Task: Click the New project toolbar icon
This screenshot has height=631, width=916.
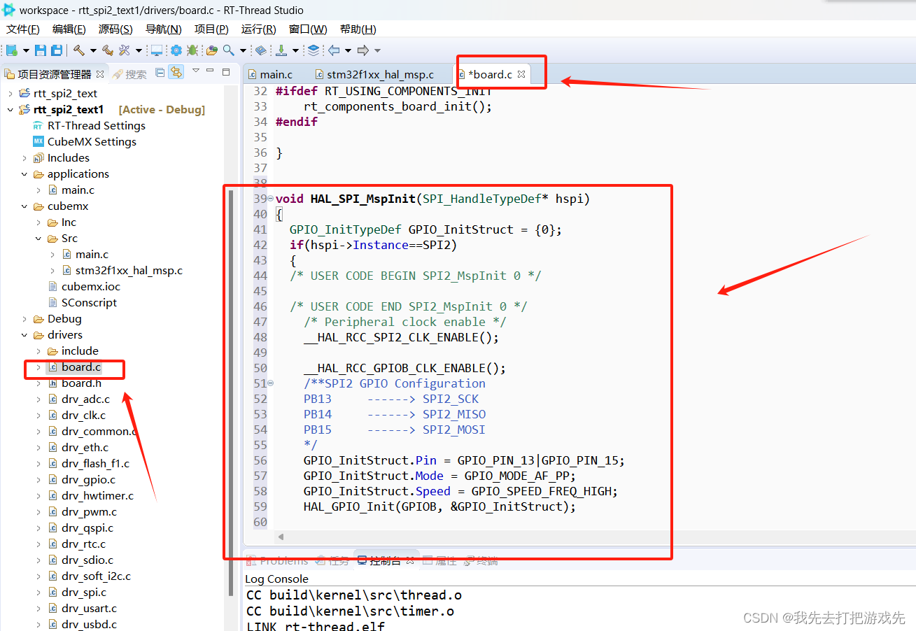Action: click(12, 50)
